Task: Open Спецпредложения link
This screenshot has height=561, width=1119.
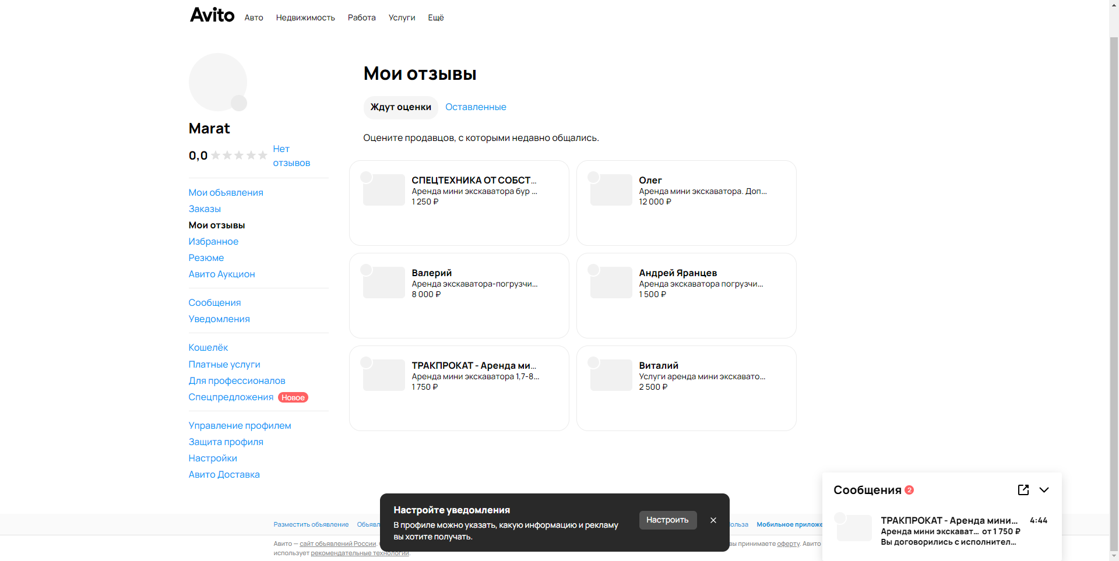Action: (231, 397)
